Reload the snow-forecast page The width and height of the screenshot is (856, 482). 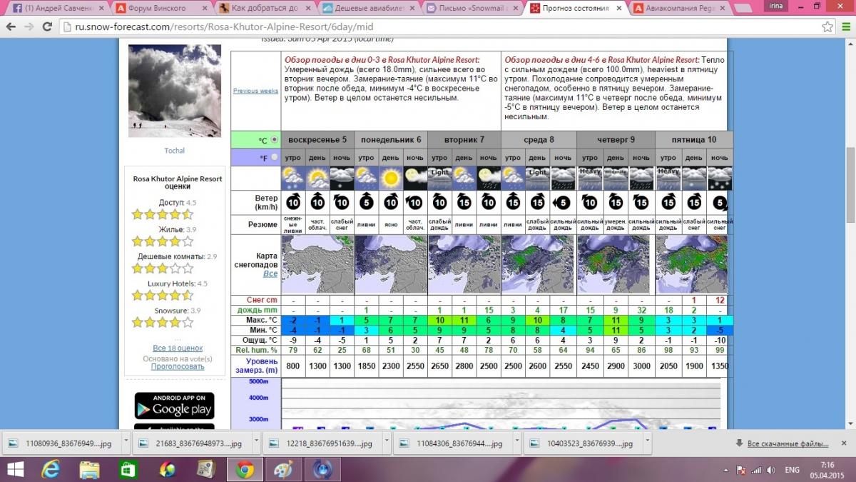point(48,26)
